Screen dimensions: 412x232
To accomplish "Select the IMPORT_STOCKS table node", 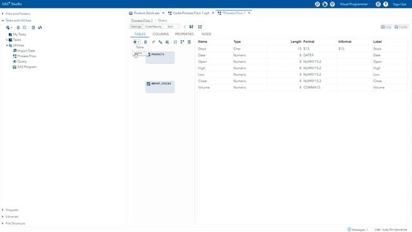I will click(x=160, y=86).
